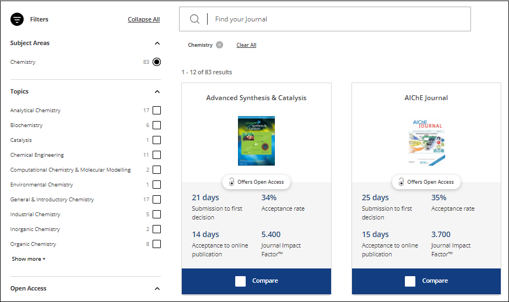Click Open Access badge on Advanced Synthesis card
The height and width of the screenshot is (302, 509).
click(256, 182)
